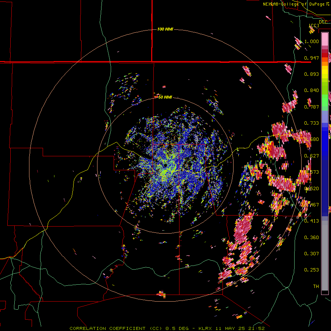Click the lavender segment of the color bar
This screenshot has height=331, width=331.
tap(325, 117)
